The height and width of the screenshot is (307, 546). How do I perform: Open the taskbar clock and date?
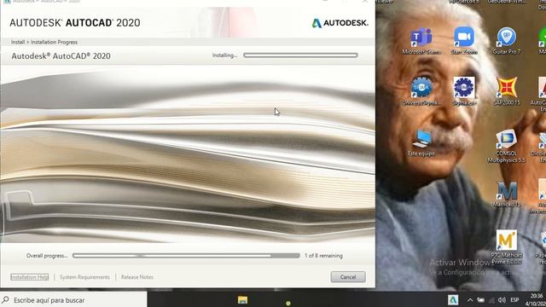pos(536,299)
